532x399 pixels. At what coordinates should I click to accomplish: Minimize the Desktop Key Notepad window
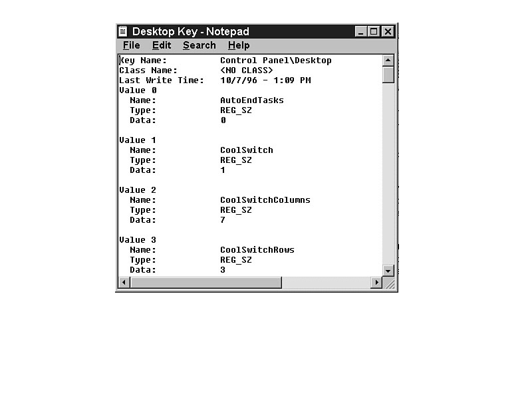click(360, 31)
